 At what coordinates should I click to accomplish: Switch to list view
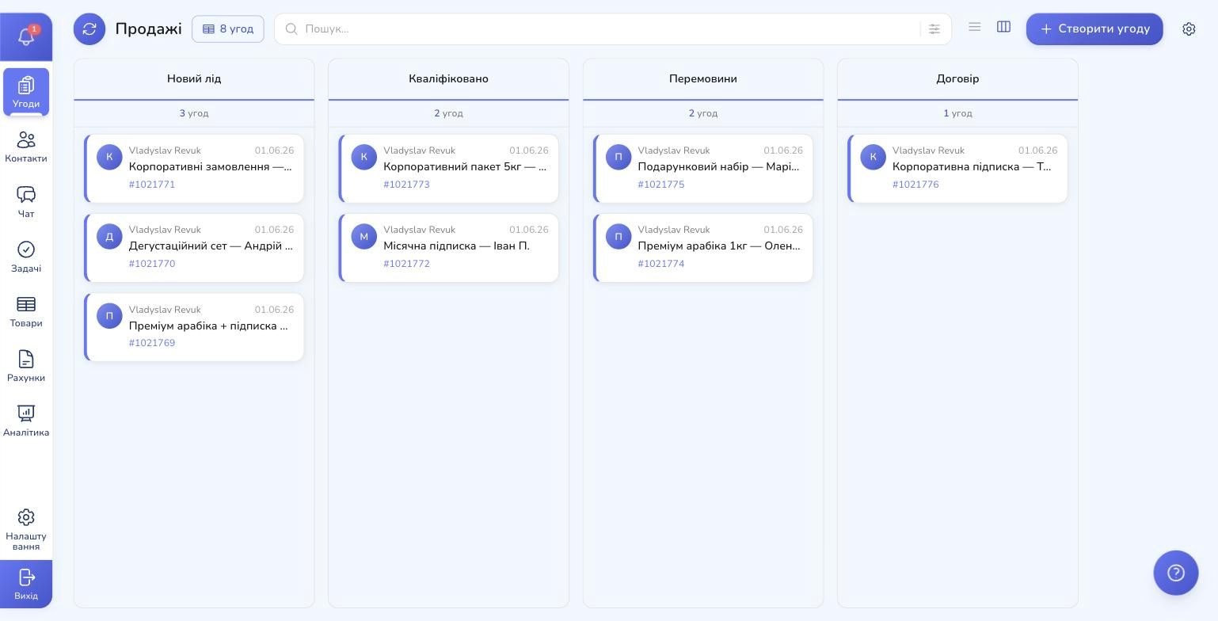click(975, 27)
